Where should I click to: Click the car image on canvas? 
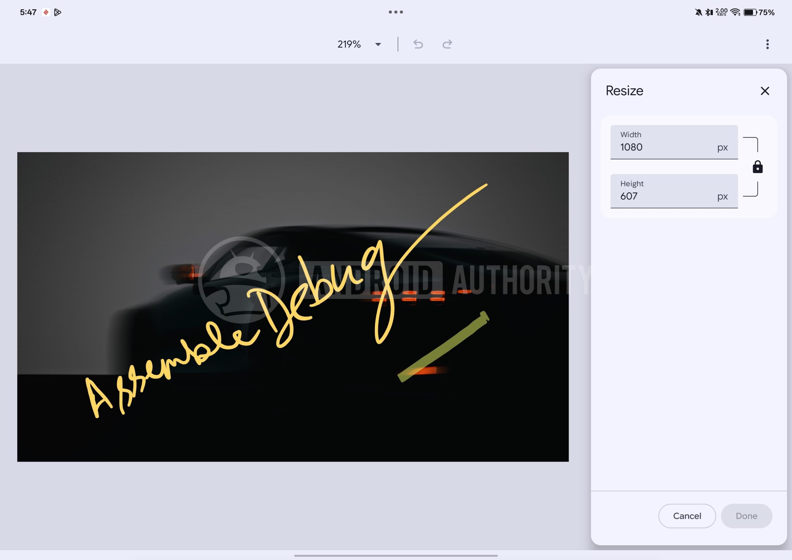click(x=293, y=307)
